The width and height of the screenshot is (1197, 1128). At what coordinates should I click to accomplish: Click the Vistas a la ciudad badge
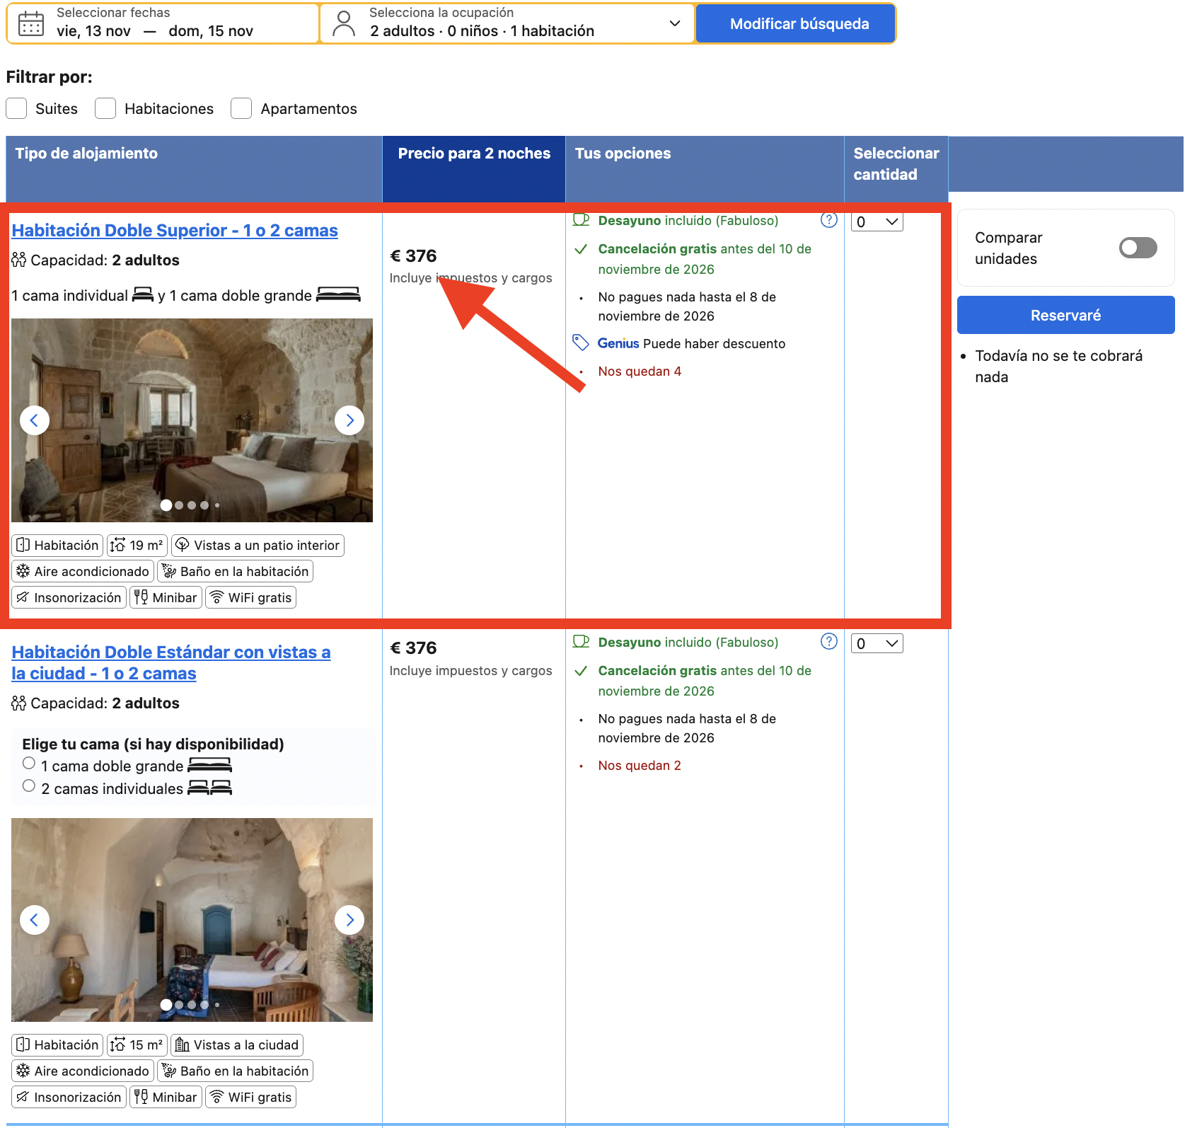pyautogui.click(x=237, y=1045)
